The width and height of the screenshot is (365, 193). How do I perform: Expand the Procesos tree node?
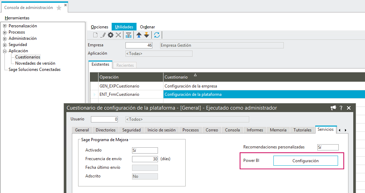point(4,33)
